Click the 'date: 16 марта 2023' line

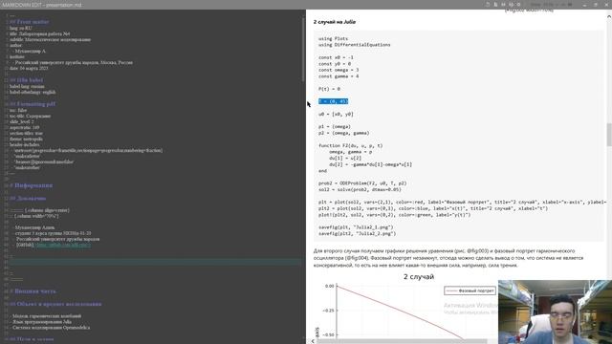(x=29, y=68)
